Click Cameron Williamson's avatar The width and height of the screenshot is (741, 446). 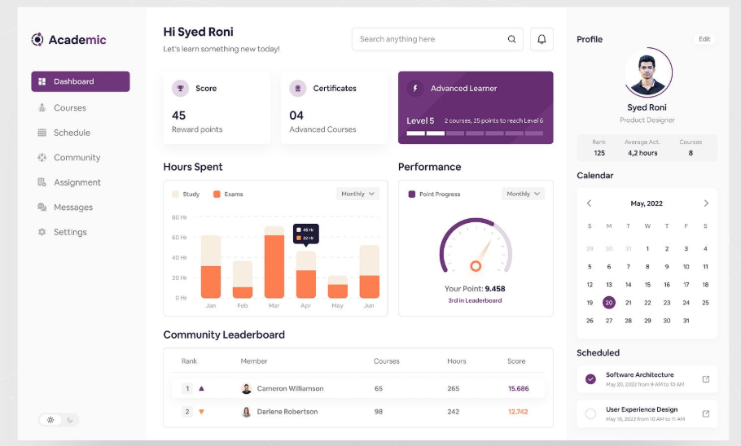click(246, 389)
